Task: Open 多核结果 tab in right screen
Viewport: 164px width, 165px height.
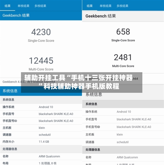Action: (x=122, y=6)
